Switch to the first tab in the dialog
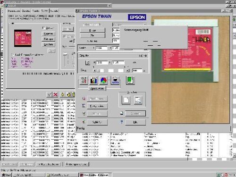The image size is (236, 177). point(14,11)
